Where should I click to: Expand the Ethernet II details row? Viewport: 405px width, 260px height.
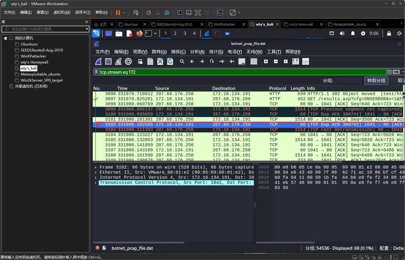(96, 172)
